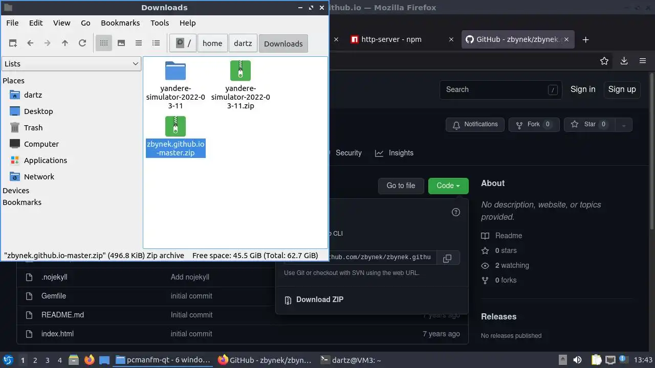Open the Readme link in About
The image size is (655, 368).
click(502, 236)
